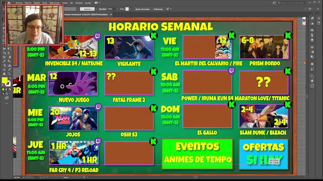Open the Color panel icon
This screenshot has width=323, height=181.
tap(312, 18)
